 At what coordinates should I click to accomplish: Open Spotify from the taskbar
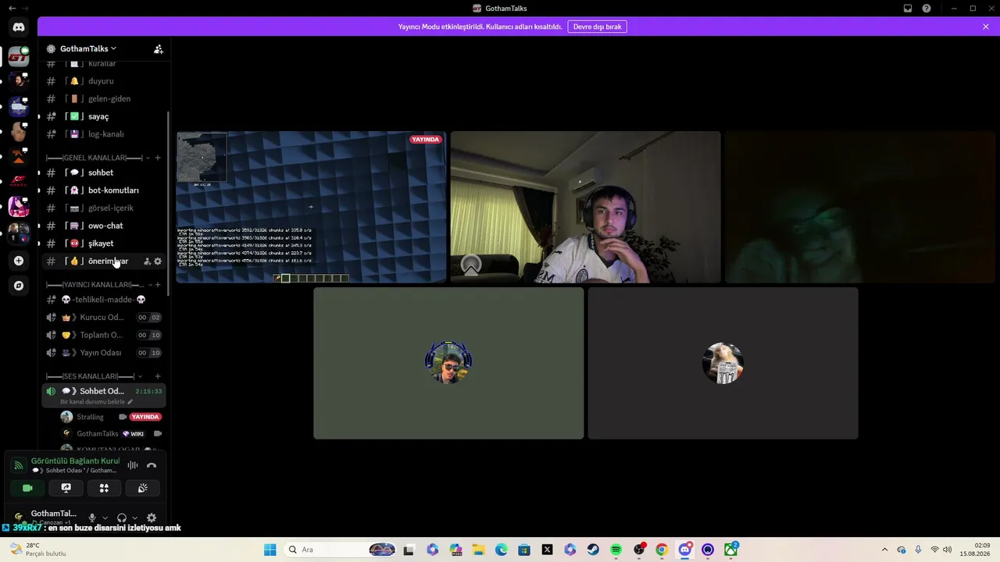point(616,550)
